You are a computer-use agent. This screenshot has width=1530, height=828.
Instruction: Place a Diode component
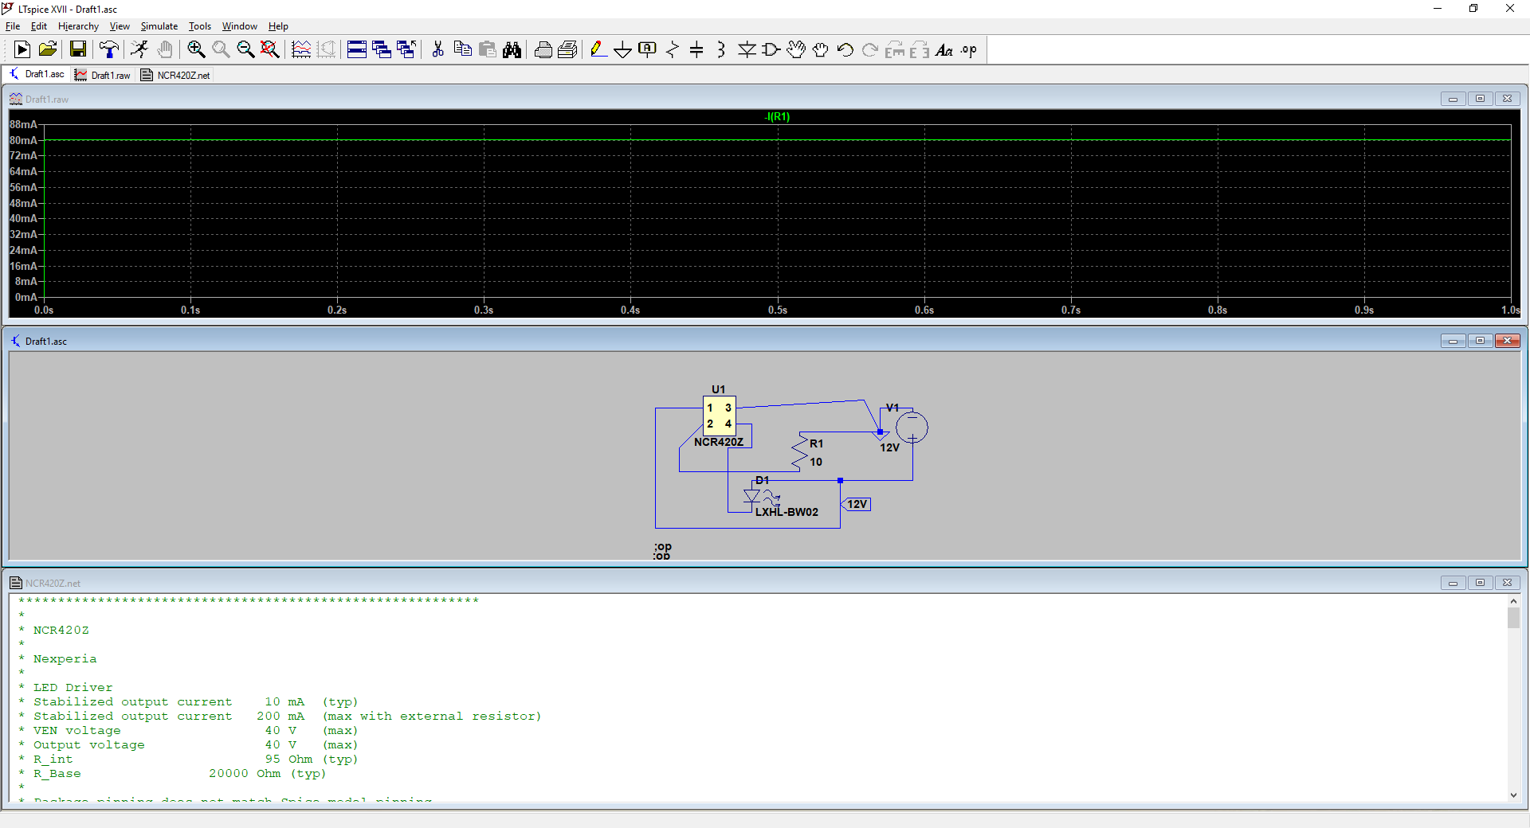click(x=747, y=50)
